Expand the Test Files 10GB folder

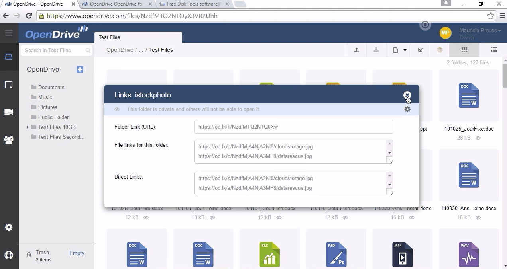[27, 127]
